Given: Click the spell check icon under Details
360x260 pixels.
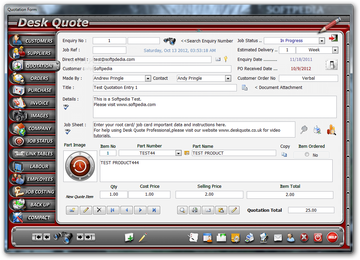Looking at the screenshot, I should point(66,107).
